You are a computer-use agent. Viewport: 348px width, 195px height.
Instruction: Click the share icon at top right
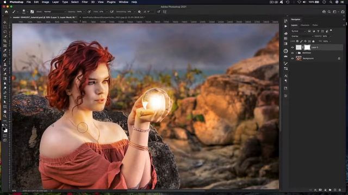click(343, 12)
